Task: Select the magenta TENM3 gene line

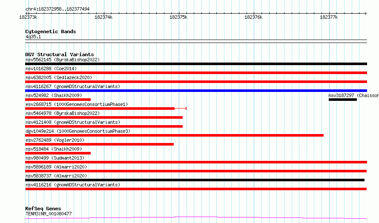Action: click(196, 218)
